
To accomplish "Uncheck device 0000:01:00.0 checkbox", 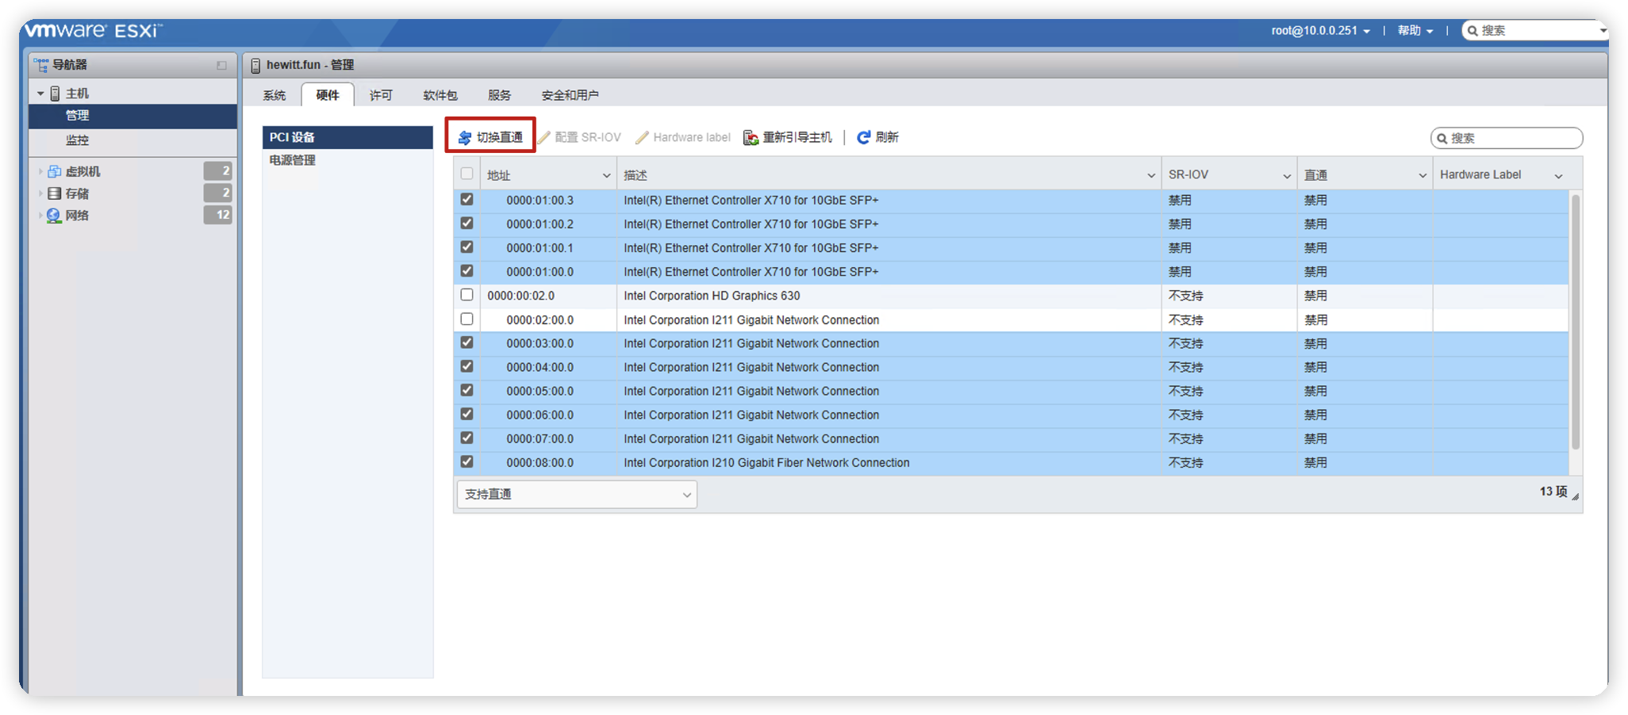I will [x=467, y=271].
